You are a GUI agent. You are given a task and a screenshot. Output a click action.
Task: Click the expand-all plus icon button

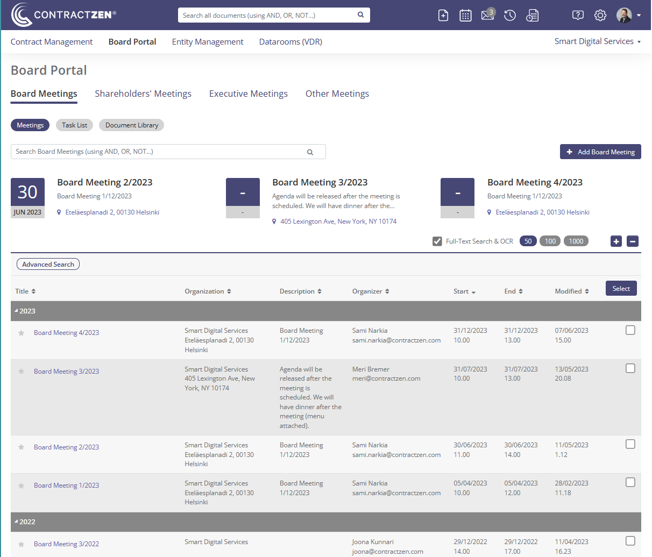(616, 241)
